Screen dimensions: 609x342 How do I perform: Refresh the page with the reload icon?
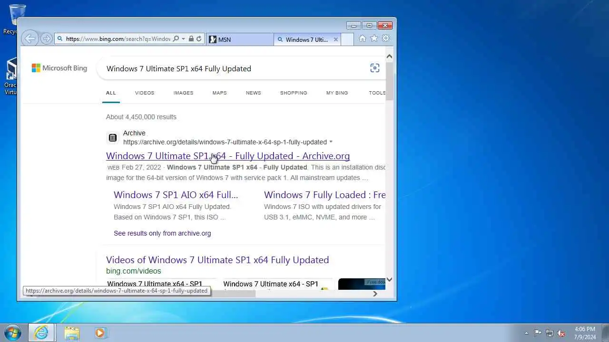(199, 39)
